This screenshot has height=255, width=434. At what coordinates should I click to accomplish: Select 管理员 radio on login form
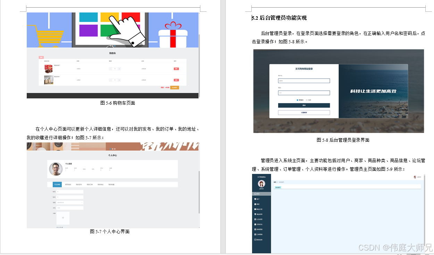[298, 100]
